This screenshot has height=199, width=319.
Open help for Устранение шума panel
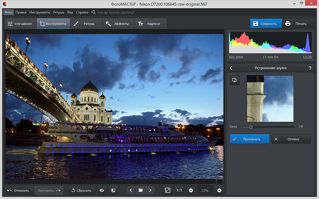pos(309,68)
